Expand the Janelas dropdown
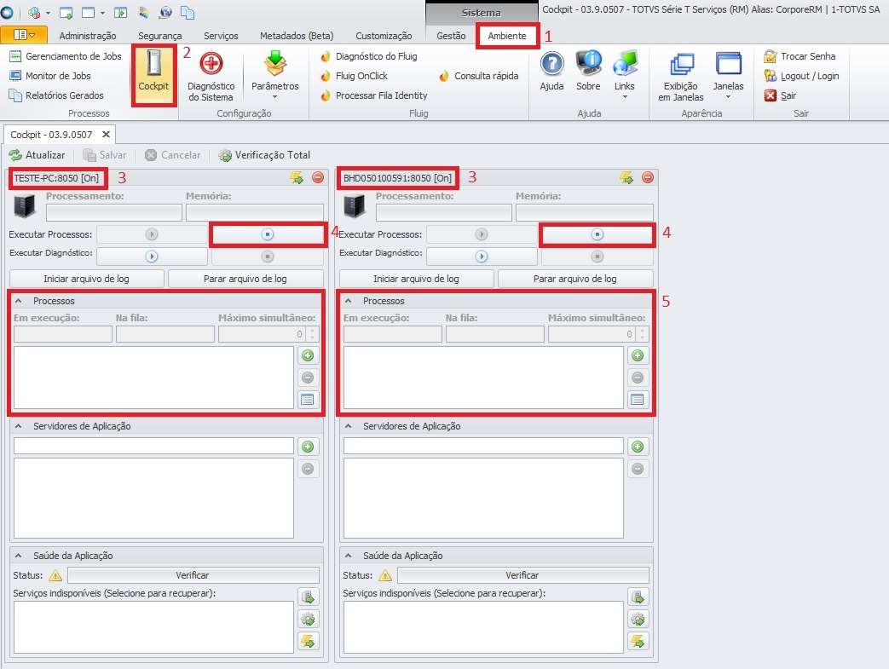The image size is (889, 669). (x=729, y=75)
